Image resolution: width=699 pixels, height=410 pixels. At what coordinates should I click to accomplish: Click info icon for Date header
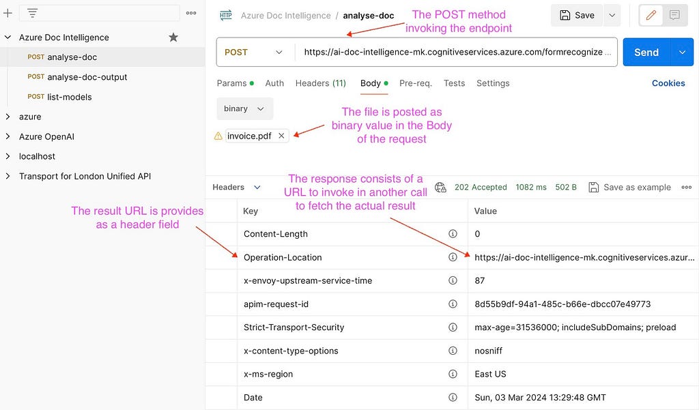click(453, 397)
